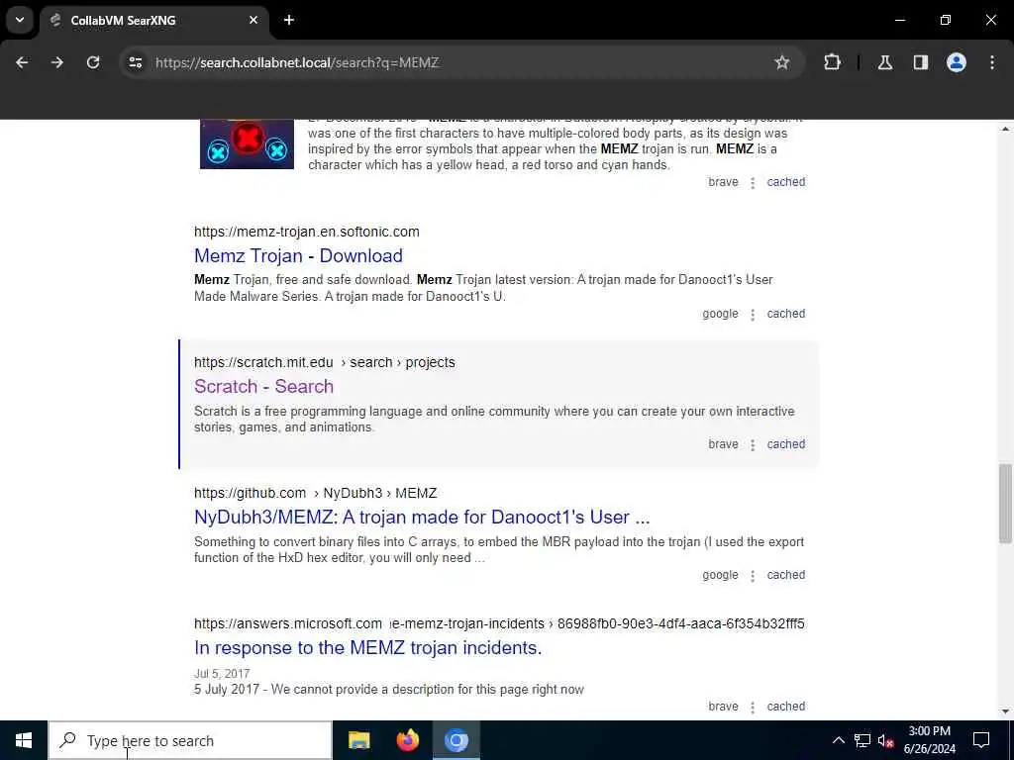This screenshot has height=760, width=1014.
Task: Click the scrollbar up arrow
Action: 1005,130
